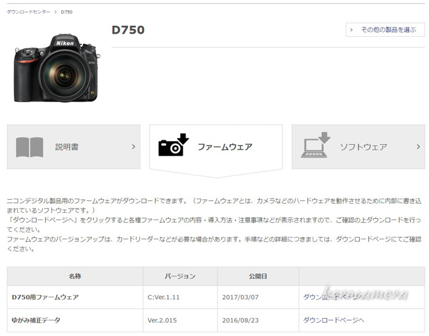
Task: Click chevron in その他の製品を選ぶ button
Action: [352, 30]
